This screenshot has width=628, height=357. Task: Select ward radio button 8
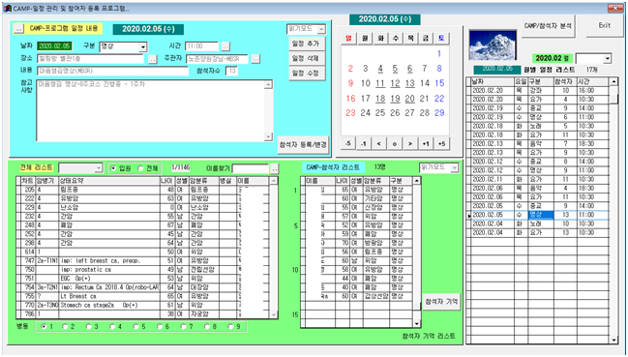point(207,327)
